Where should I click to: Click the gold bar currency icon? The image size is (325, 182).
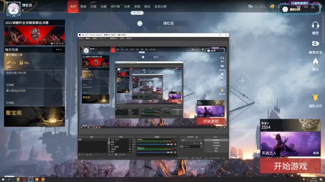[272, 6]
